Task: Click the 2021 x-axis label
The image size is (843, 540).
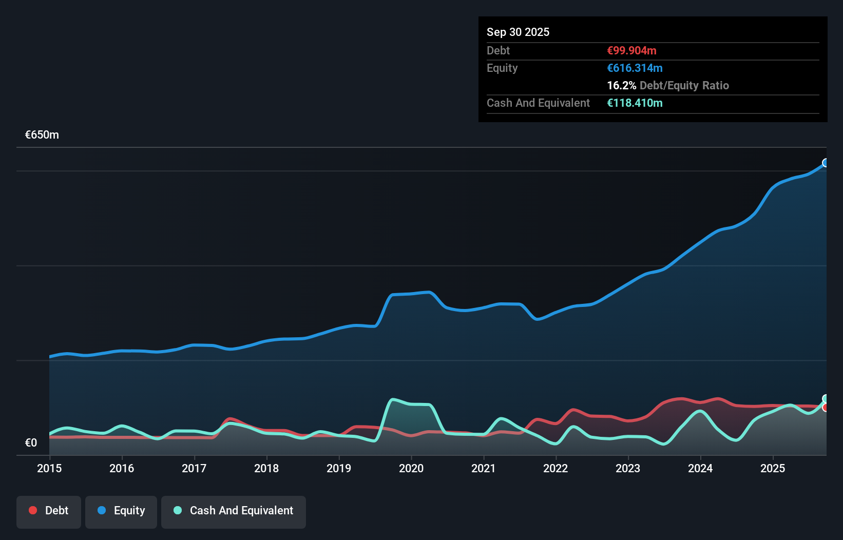Action: click(484, 468)
